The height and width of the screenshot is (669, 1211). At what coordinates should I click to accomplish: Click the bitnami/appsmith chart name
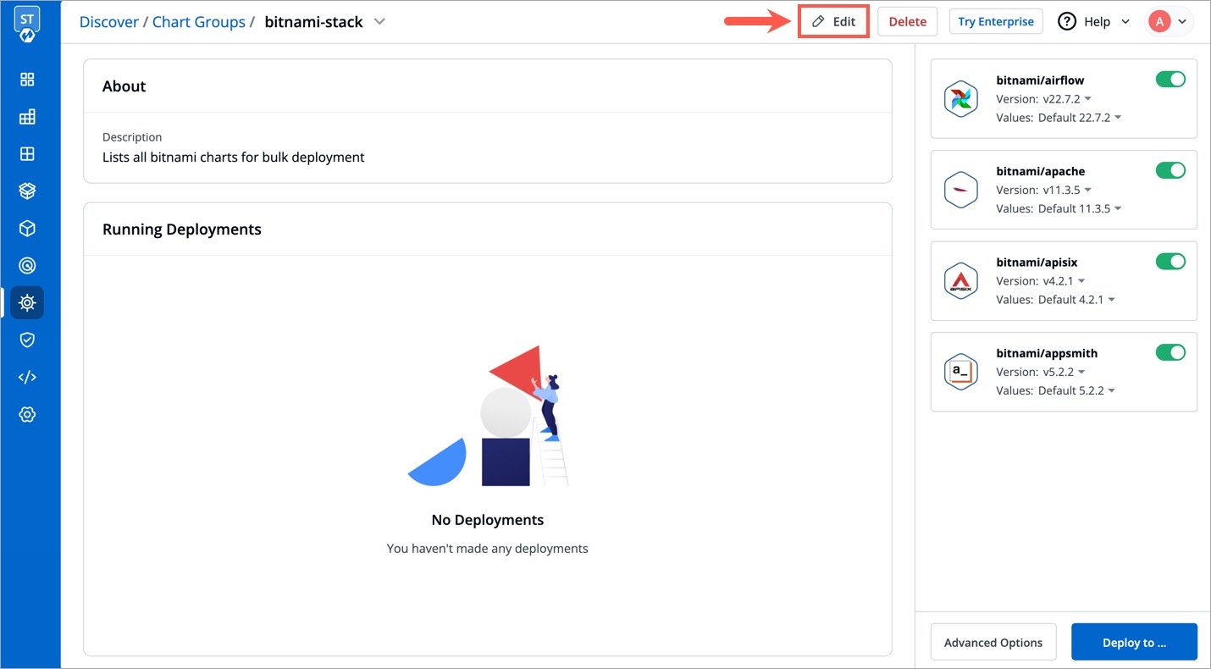coord(1047,353)
